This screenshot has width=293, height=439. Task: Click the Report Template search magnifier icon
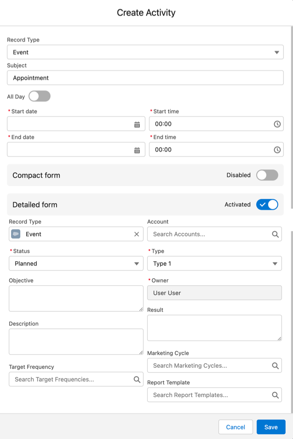[275, 395]
